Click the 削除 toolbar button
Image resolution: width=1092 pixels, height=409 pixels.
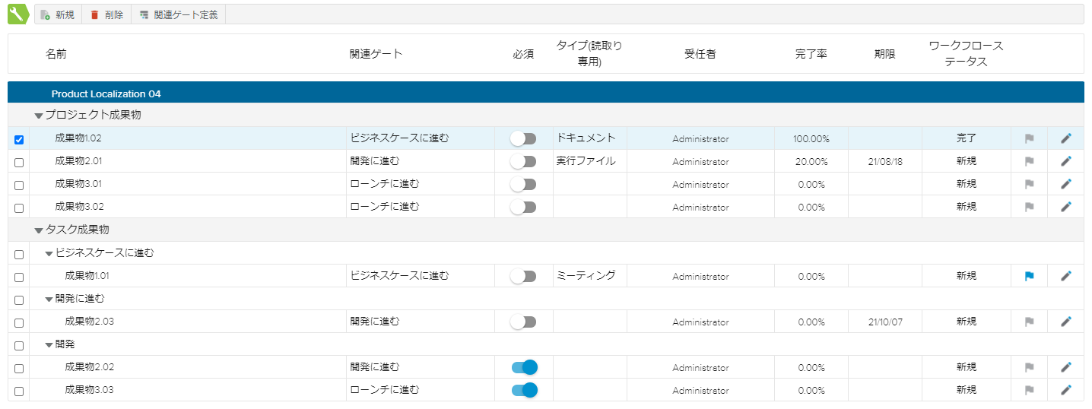click(106, 14)
